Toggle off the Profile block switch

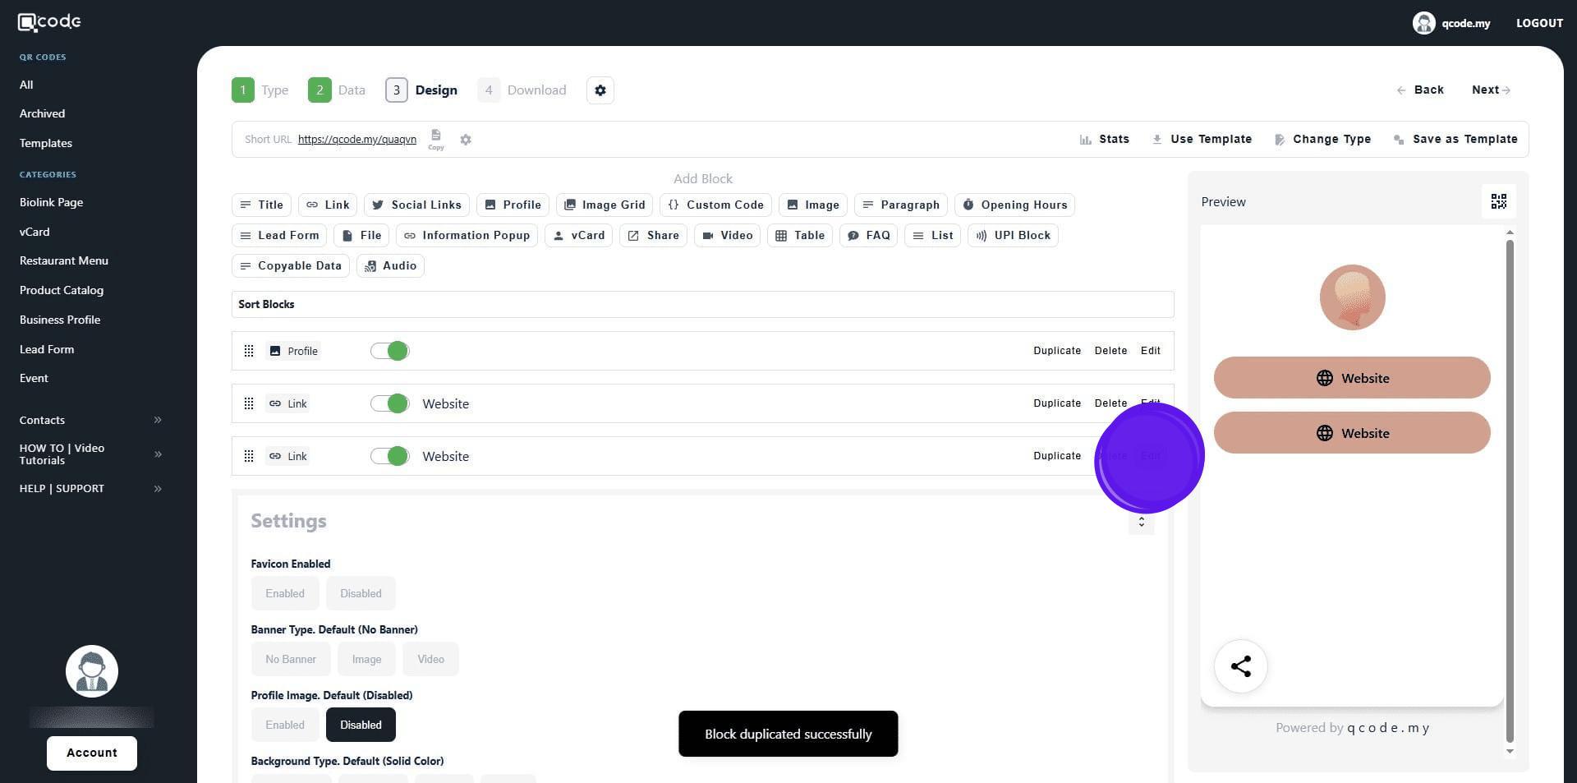[x=390, y=352]
